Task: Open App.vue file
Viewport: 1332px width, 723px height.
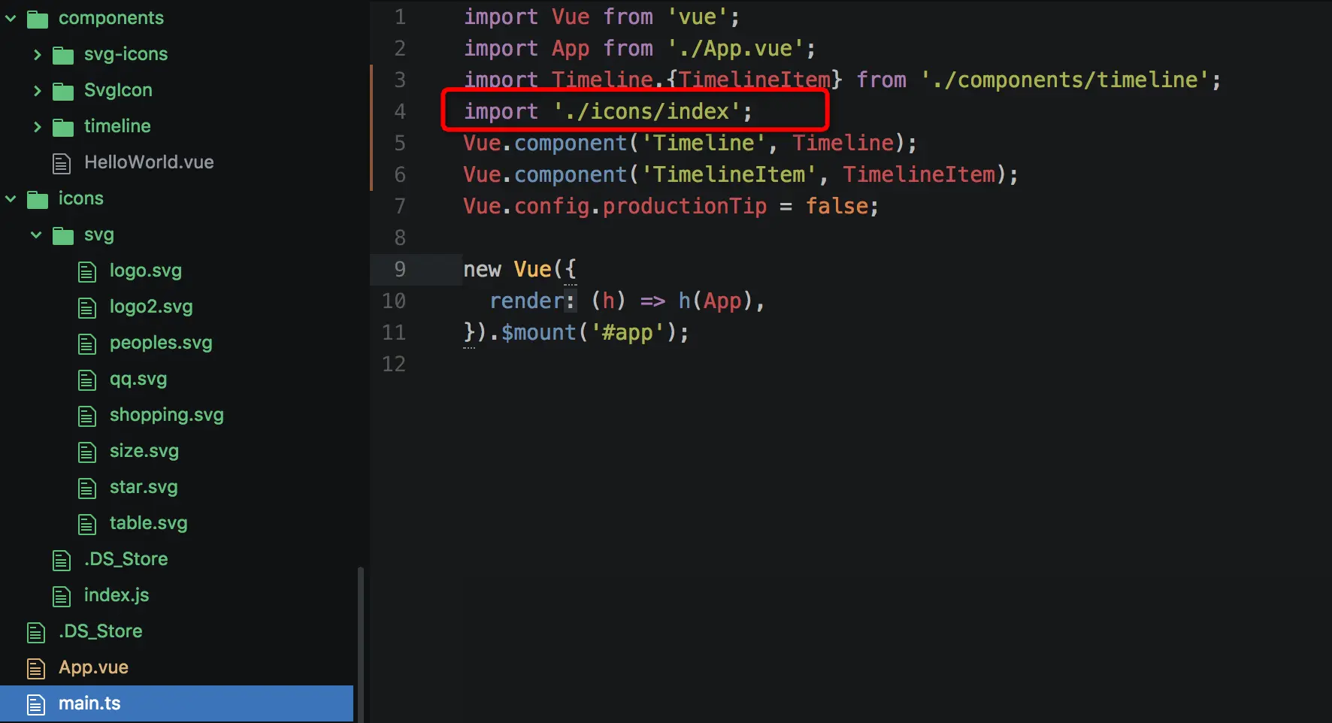Action: 94,667
